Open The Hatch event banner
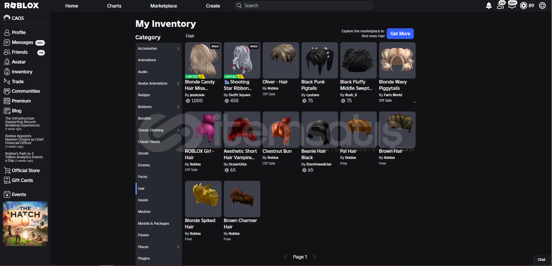 [x=25, y=224]
